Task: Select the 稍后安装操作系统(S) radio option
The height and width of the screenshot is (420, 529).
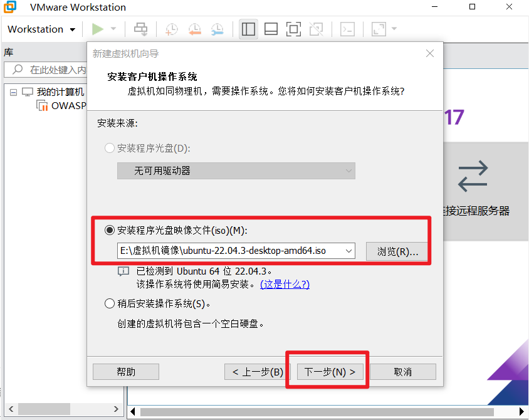Action: tap(109, 303)
